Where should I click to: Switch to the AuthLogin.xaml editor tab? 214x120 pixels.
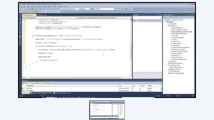(x=42, y=15)
